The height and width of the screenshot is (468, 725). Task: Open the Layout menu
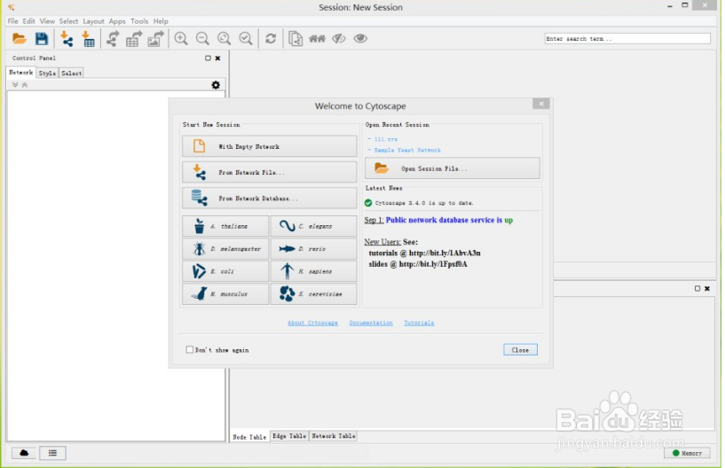93,21
